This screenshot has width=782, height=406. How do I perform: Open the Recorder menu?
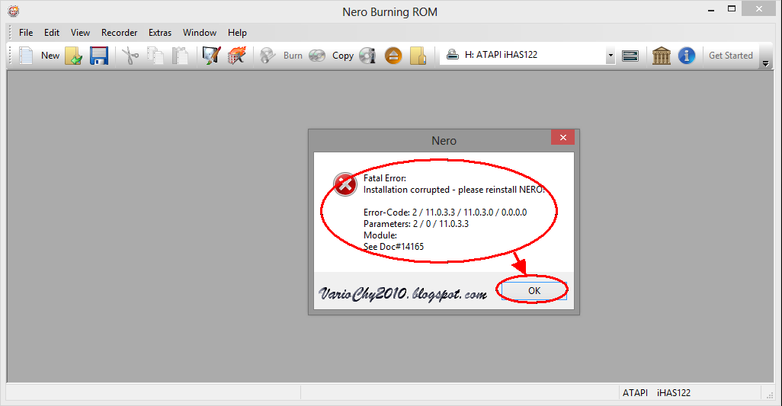pyautogui.click(x=119, y=33)
